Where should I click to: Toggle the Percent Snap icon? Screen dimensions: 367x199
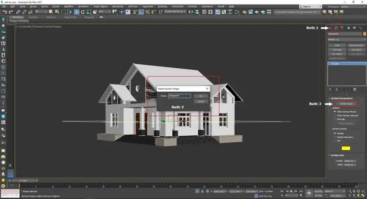click(147, 12)
